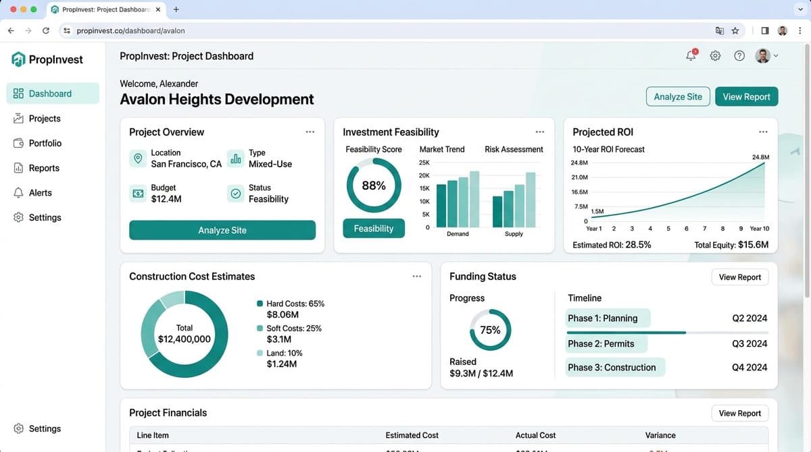Click the browser address bar URL
The width and height of the screenshot is (811, 452).
coord(130,30)
